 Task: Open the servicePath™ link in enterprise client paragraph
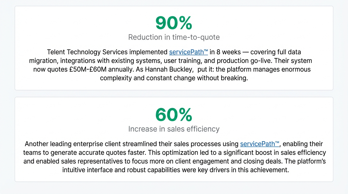(259, 144)
